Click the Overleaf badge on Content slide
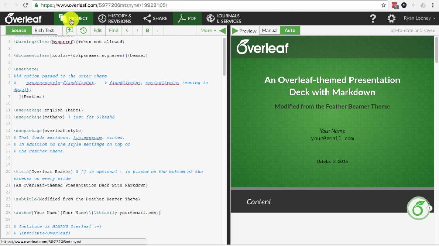Screen dimensions: 439x246 pos(418,208)
